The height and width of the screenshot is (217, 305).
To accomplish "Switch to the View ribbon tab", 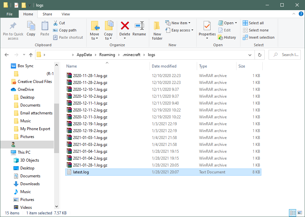I will click(66, 14).
